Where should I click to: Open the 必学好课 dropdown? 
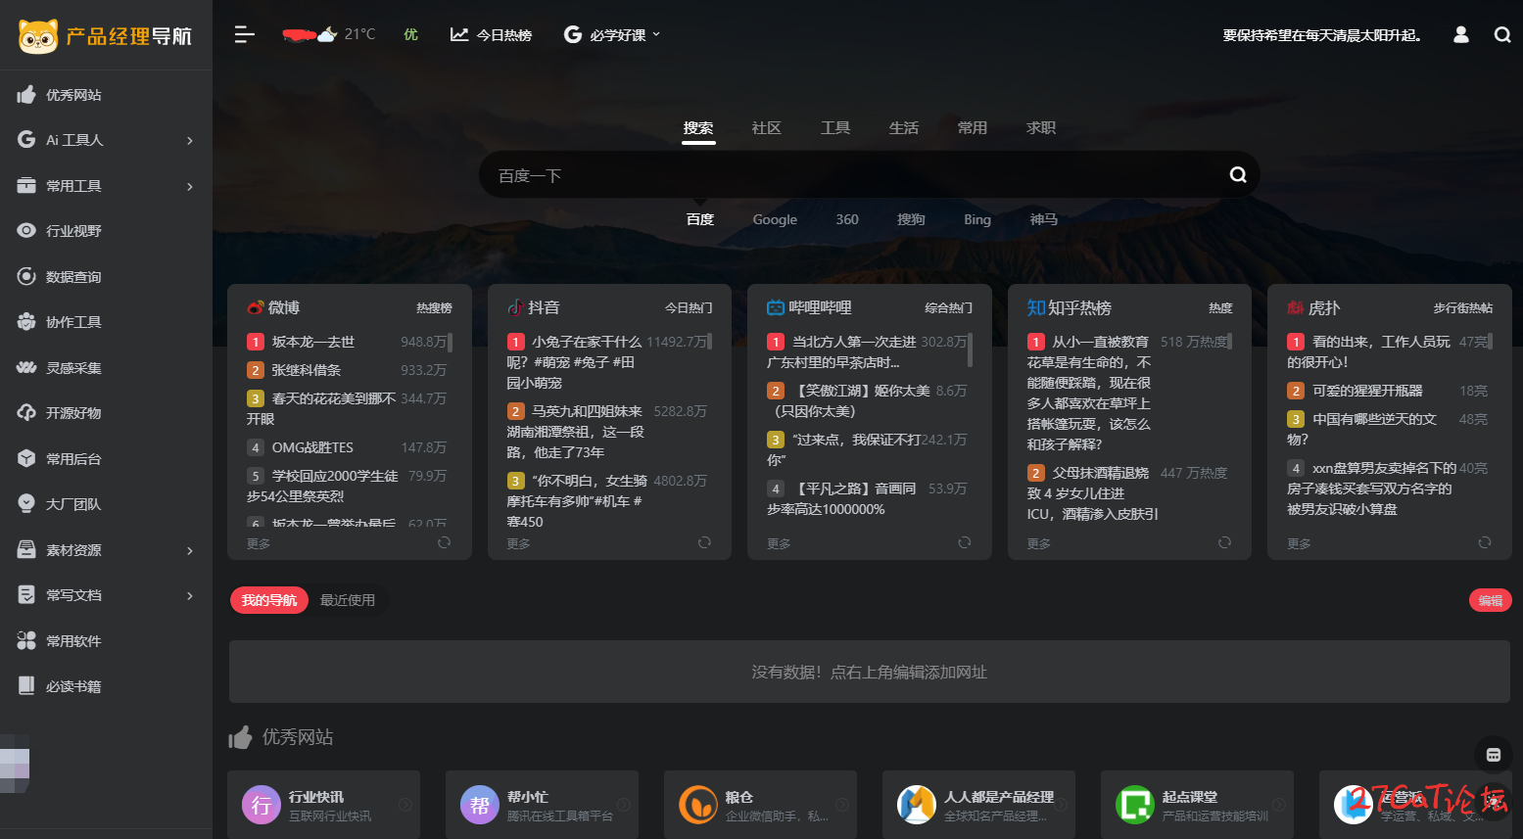coord(612,35)
